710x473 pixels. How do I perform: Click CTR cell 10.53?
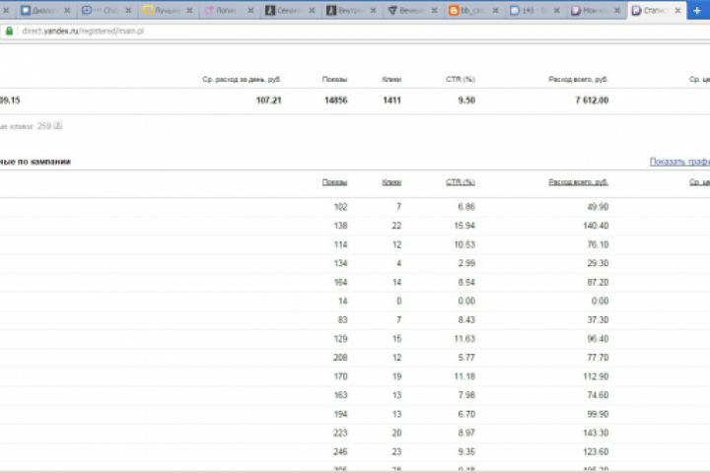click(x=464, y=244)
